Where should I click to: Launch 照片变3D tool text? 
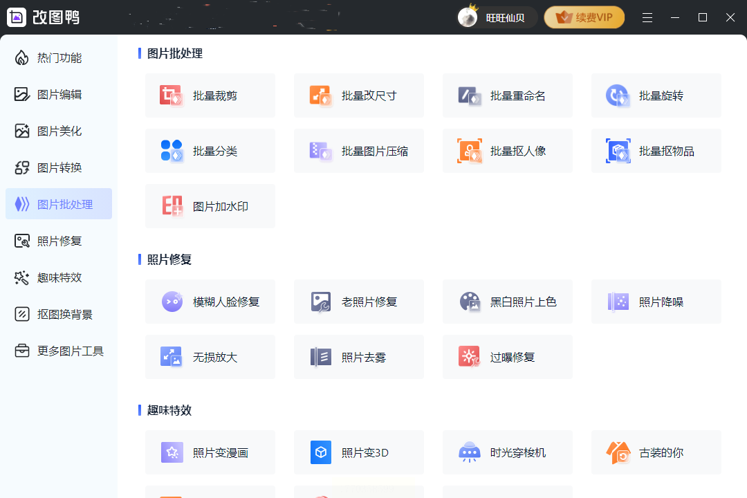(365, 453)
